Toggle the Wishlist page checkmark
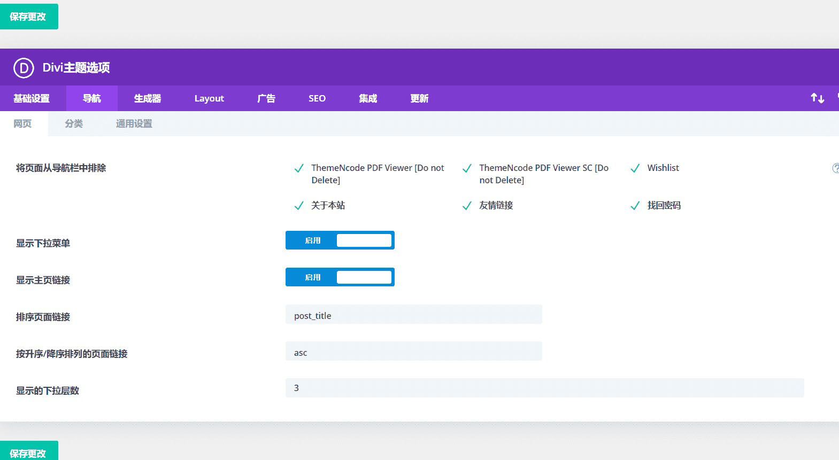 point(635,168)
